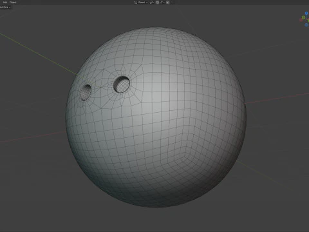
Task: Open the transform pivot point selector
Action: click(x=152, y=3)
